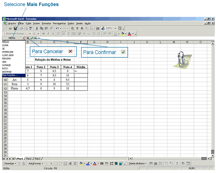Click the red X cancel formula icon
Viewport: 216px width, 173px height.
click(x=28, y=38)
